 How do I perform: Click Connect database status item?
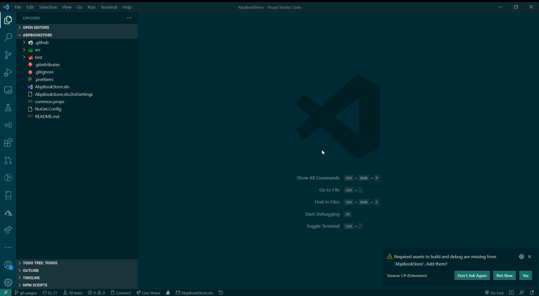121,293
